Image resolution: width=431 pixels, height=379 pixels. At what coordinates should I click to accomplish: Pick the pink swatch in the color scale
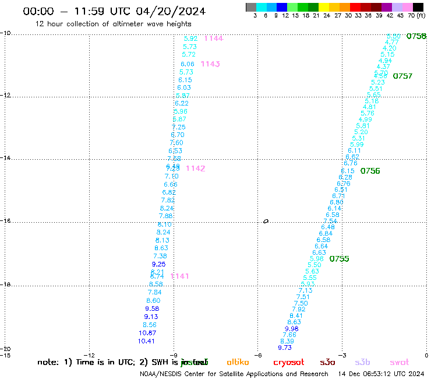coord(408,7)
